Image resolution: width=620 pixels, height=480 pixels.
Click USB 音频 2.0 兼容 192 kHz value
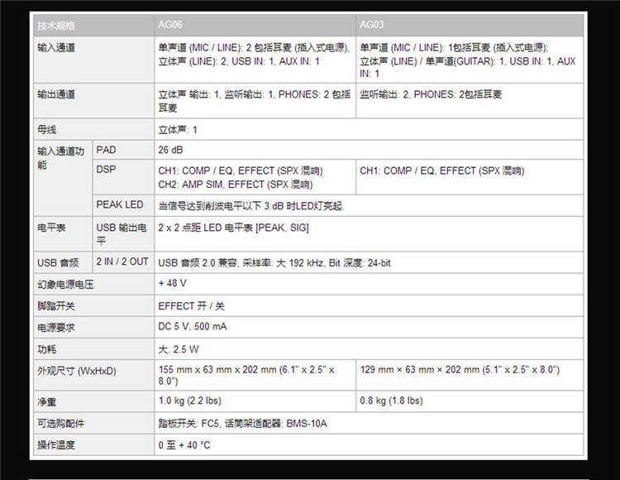coord(274,262)
